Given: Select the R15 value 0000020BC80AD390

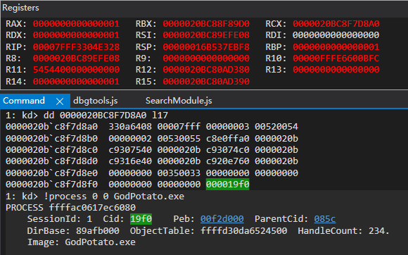Looking at the screenshot, I should (x=206, y=82).
